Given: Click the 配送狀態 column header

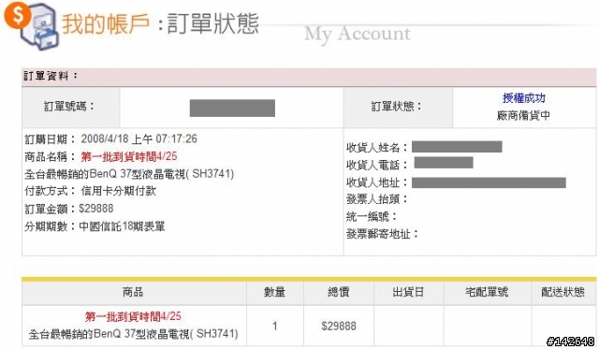Looking at the screenshot, I should coord(563,293).
